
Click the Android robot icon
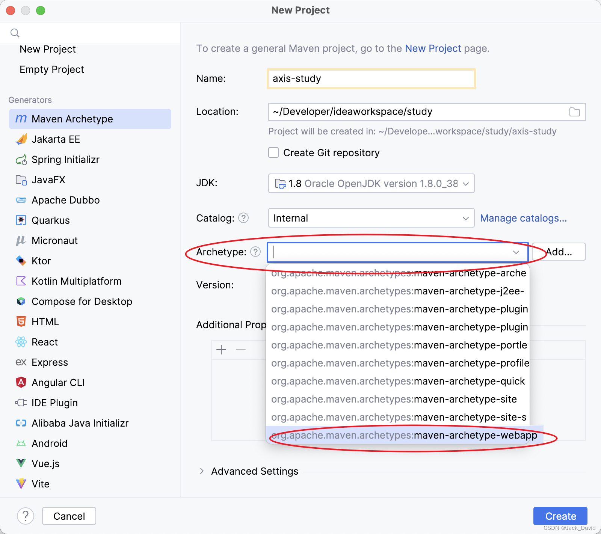[21, 443]
